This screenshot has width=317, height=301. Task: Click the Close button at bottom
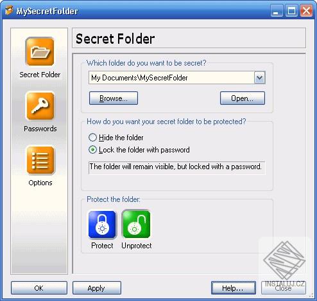coord(284,288)
